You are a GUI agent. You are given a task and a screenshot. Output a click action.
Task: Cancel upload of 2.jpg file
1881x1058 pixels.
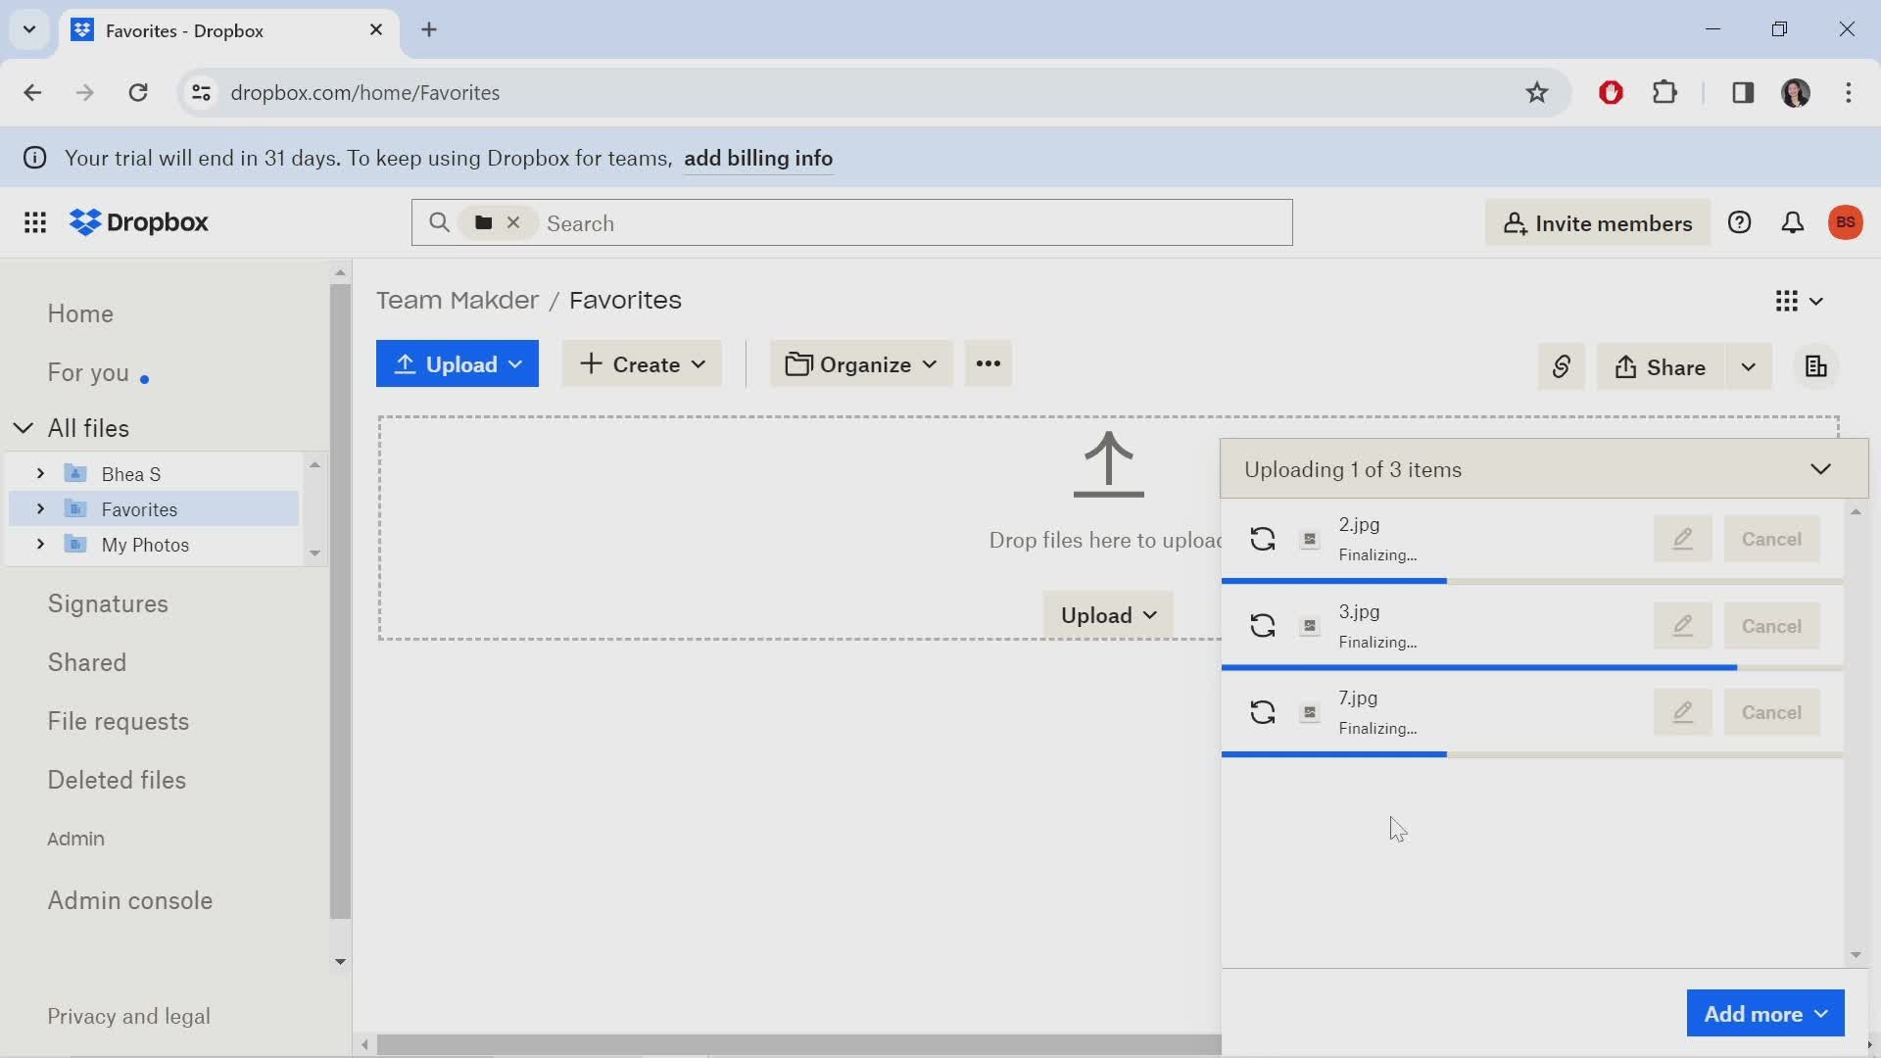(1772, 539)
